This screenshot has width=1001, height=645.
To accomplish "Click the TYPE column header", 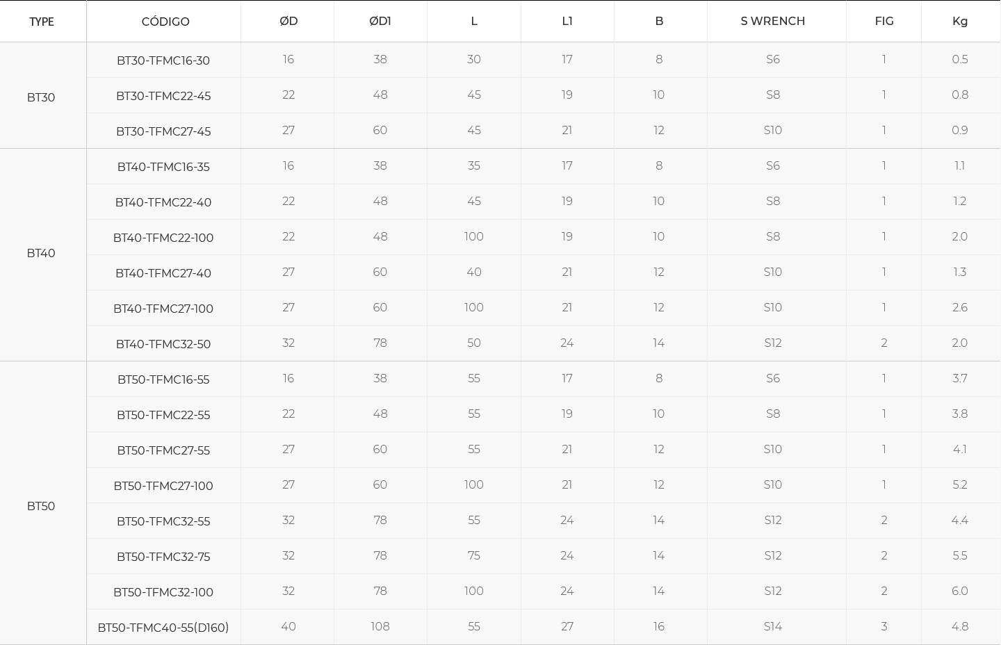I will pyautogui.click(x=42, y=22).
